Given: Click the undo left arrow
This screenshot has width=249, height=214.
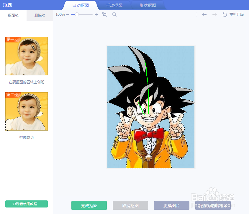Looking at the screenshot, I should coord(204,14).
